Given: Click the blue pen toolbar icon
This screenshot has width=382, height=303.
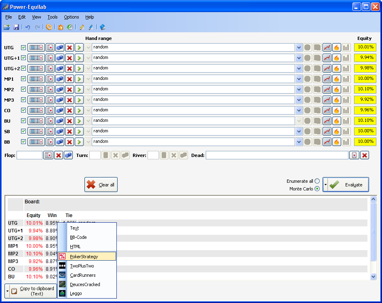Looking at the screenshot, I should pos(91,27).
